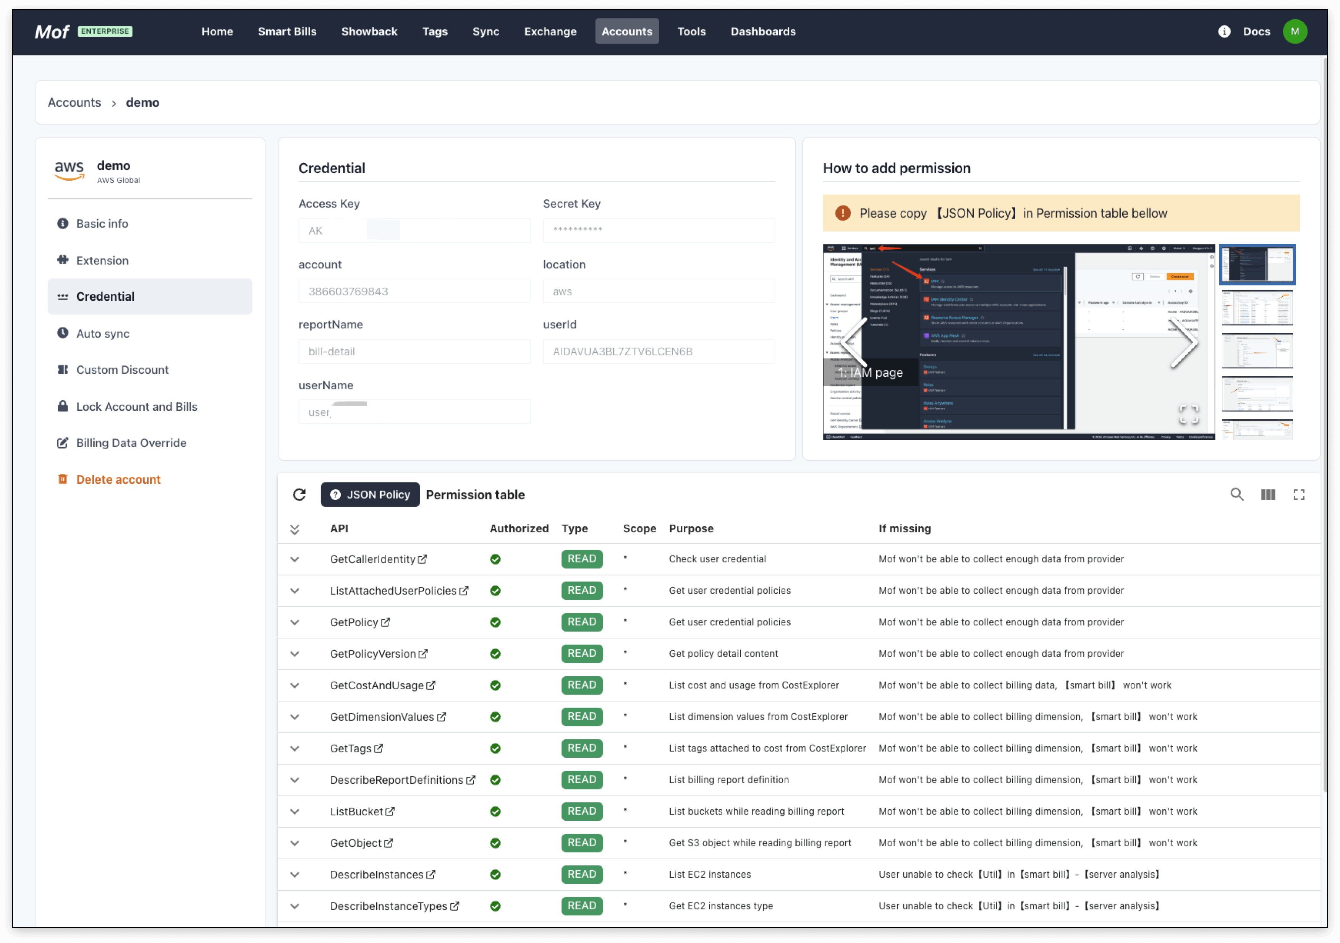Switch to Tags in navigation bar

pos(435,32)
